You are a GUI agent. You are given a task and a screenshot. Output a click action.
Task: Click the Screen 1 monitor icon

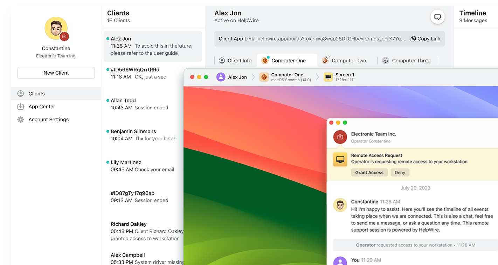click(328, 77)
